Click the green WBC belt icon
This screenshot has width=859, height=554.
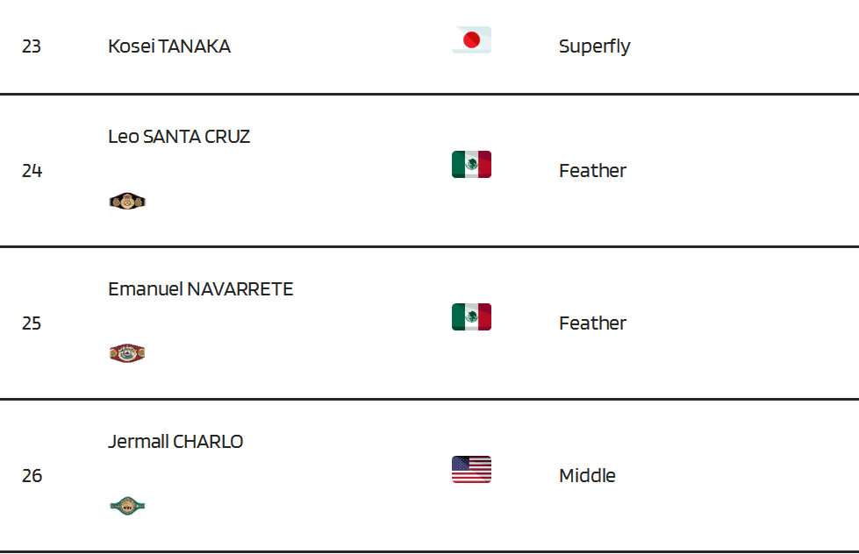pos(127,506)
